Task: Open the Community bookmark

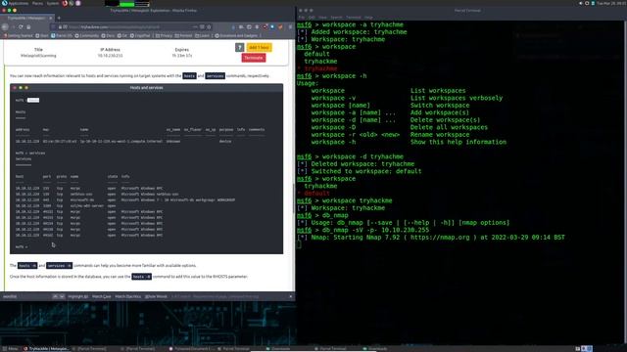Action: point(87,36)
